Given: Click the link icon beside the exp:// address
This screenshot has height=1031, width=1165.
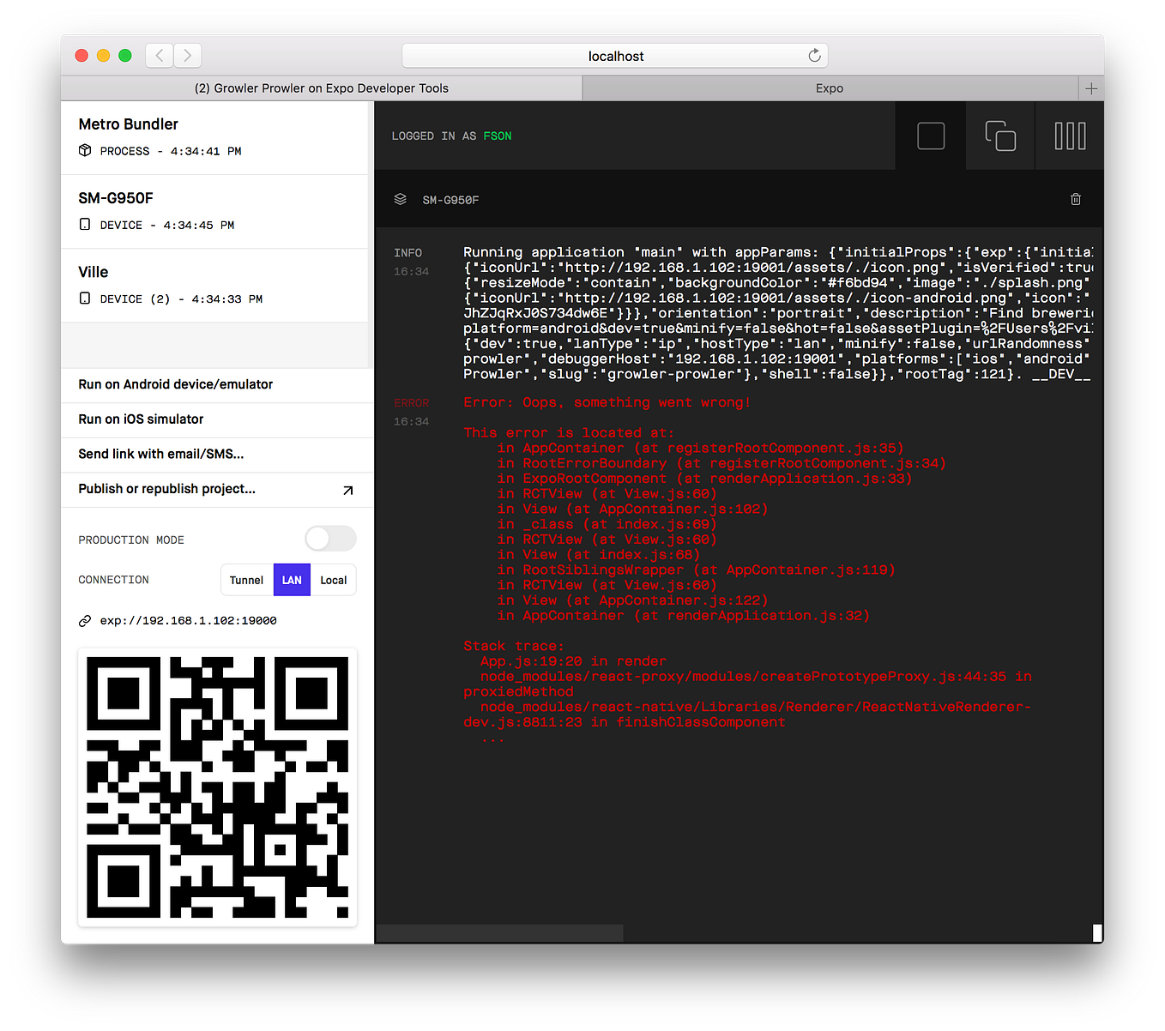Looking at the screenshot, I should pos(85,619).
